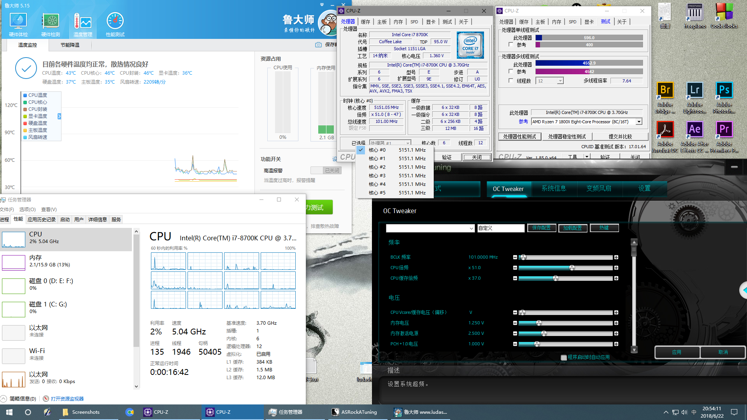Toggle disk temperature legend checkbox
The height and width of the screenshot is (420, 747).
tap(25, 123)
